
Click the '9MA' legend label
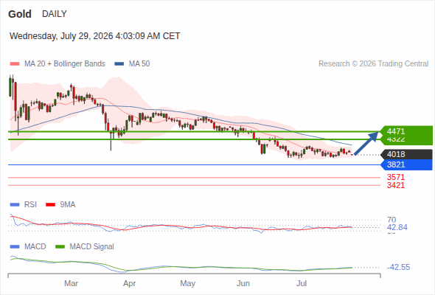pyautogui.click(x=68, y=205)
